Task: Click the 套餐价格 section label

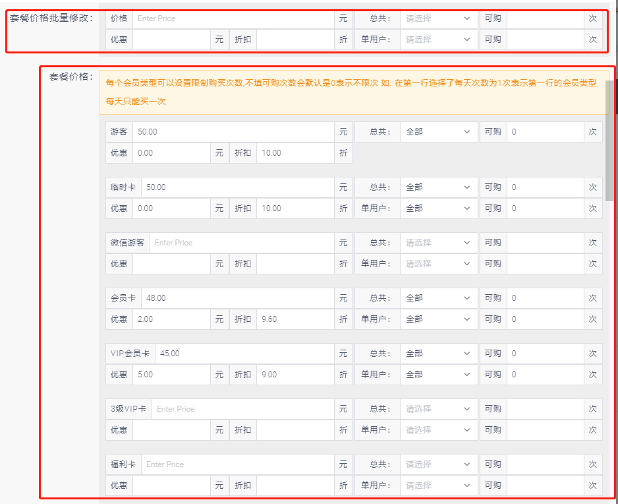Action: click(71, 77)
